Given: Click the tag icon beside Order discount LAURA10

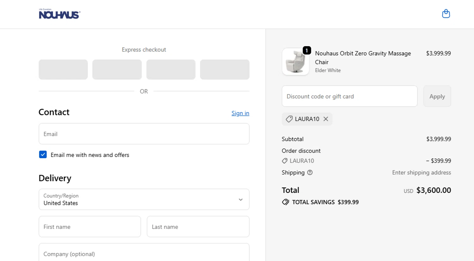Looking at the screenshot, I should tap(285, 161).
